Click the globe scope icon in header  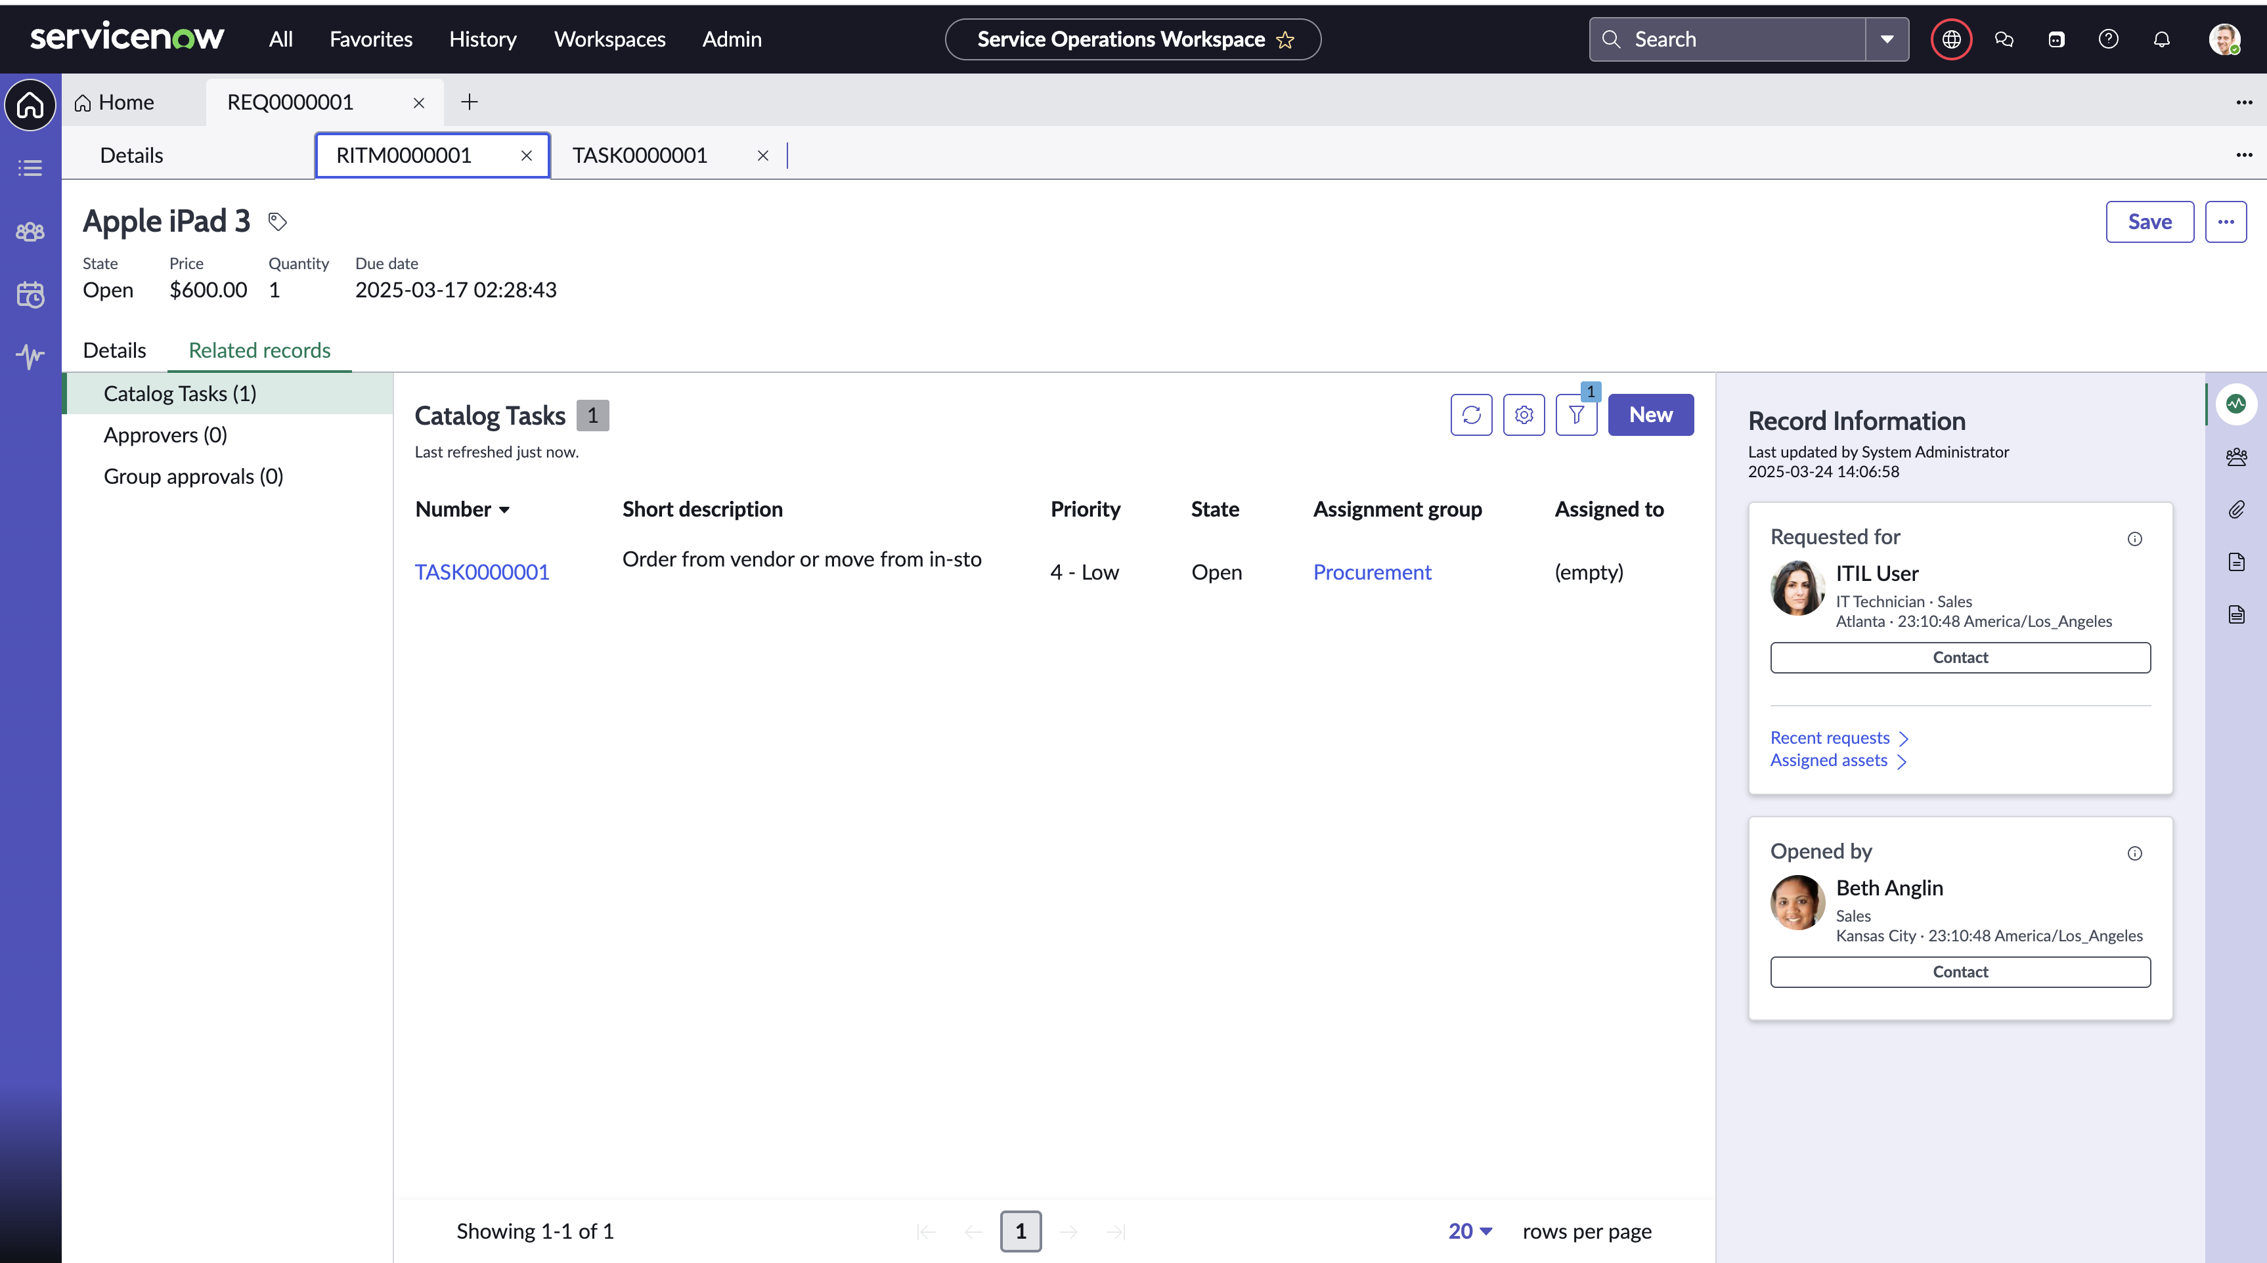point(1951,39)
